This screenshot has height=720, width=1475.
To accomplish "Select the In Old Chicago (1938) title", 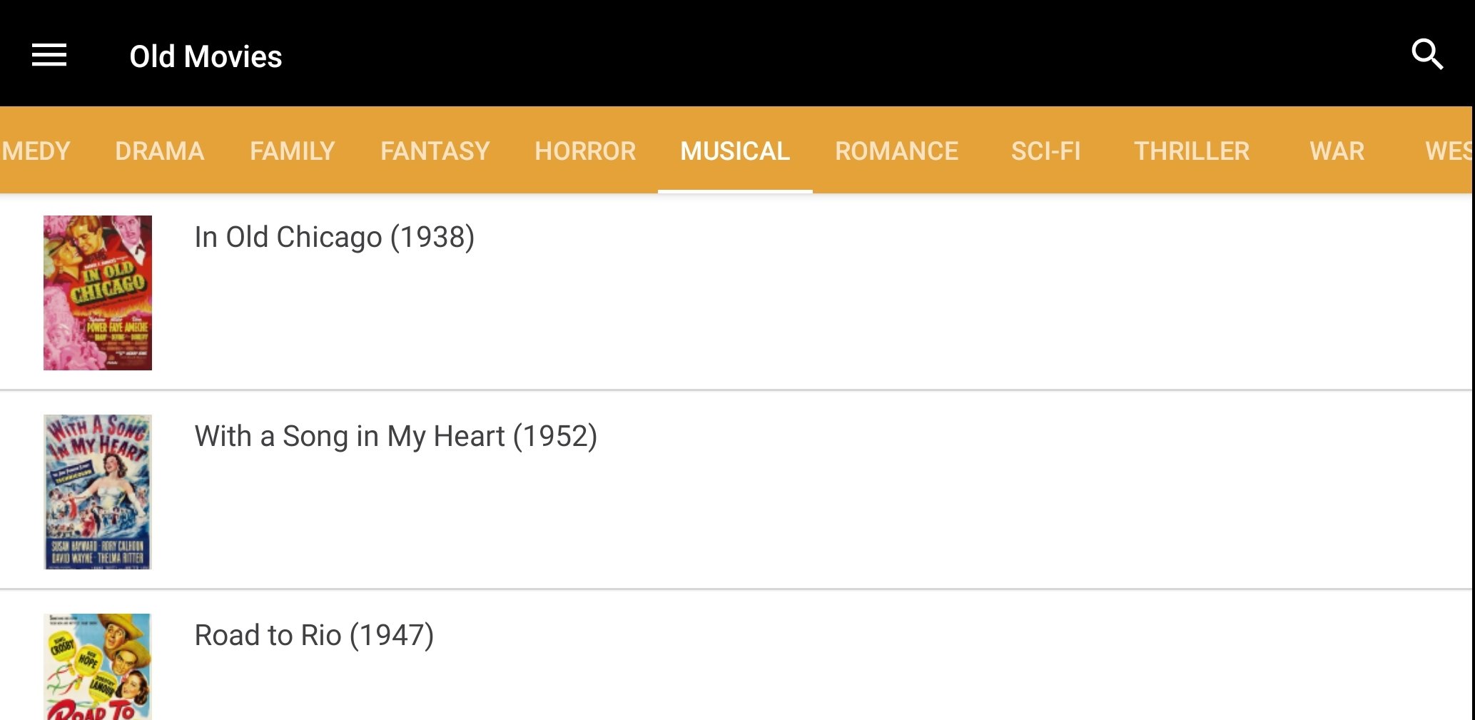I will 335,237.
